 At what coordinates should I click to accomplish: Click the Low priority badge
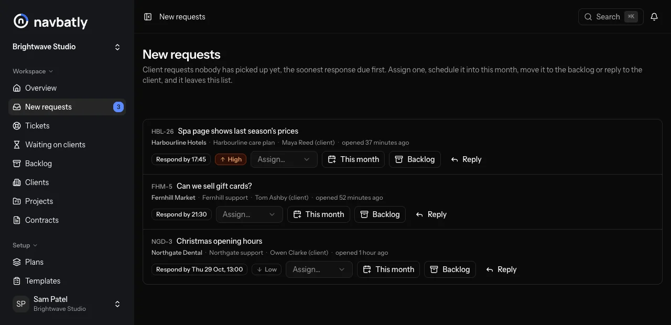266,269
